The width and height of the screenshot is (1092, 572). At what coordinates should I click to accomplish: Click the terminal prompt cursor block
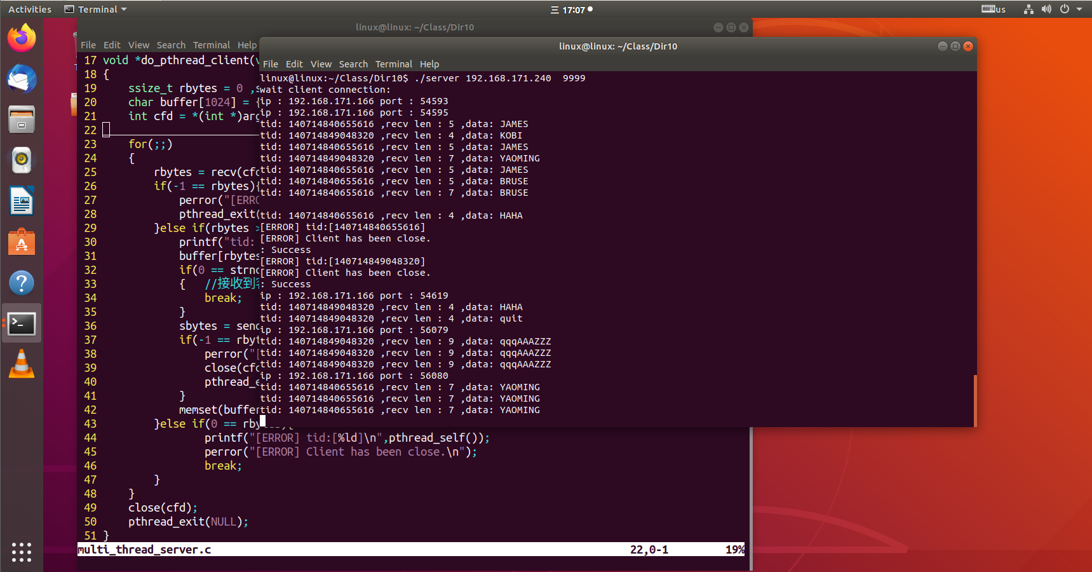coord(263,420)
